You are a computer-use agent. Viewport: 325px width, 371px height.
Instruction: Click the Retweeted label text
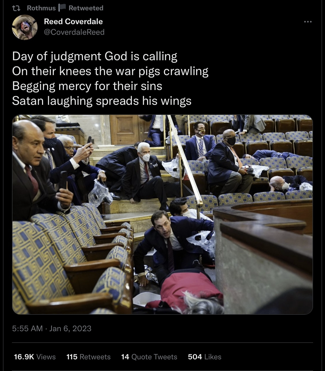86,8
